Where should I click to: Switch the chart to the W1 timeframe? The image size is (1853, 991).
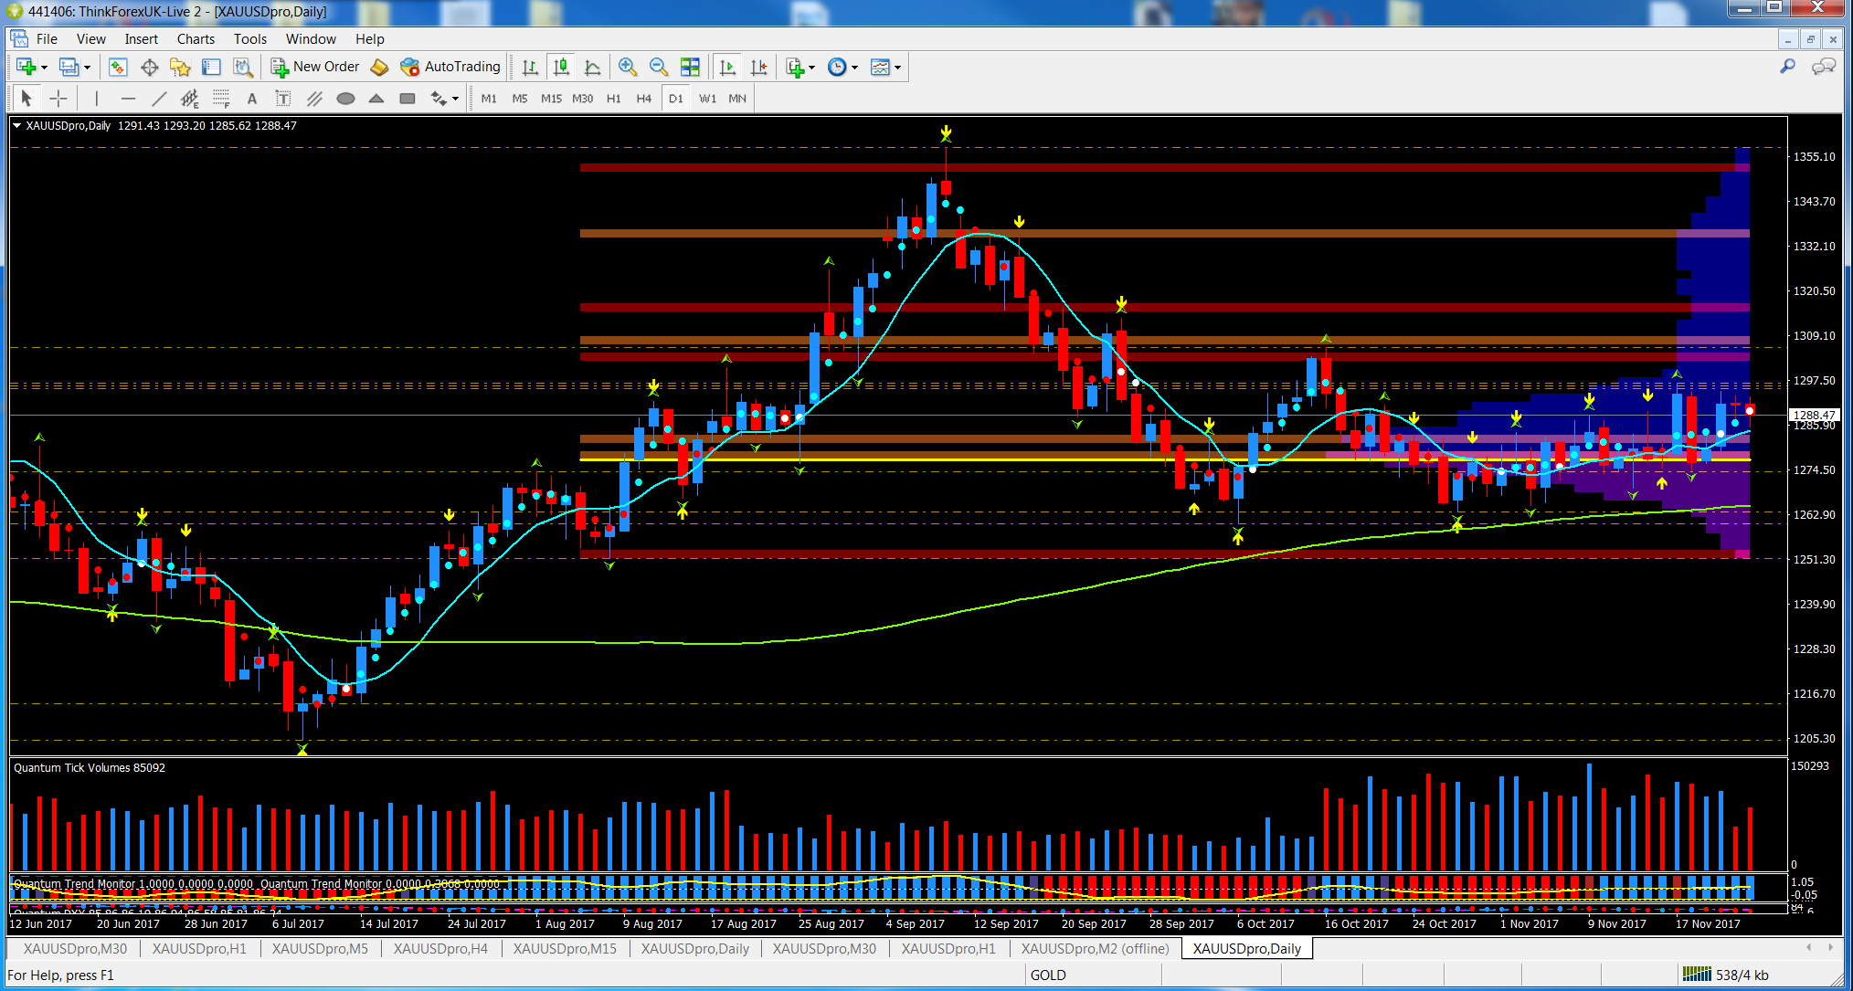click(x=708, y=98)
